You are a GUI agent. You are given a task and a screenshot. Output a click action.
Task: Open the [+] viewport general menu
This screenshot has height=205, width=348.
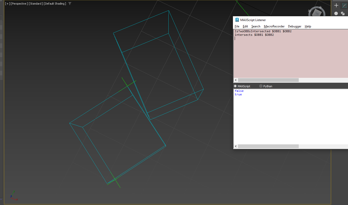7,4
